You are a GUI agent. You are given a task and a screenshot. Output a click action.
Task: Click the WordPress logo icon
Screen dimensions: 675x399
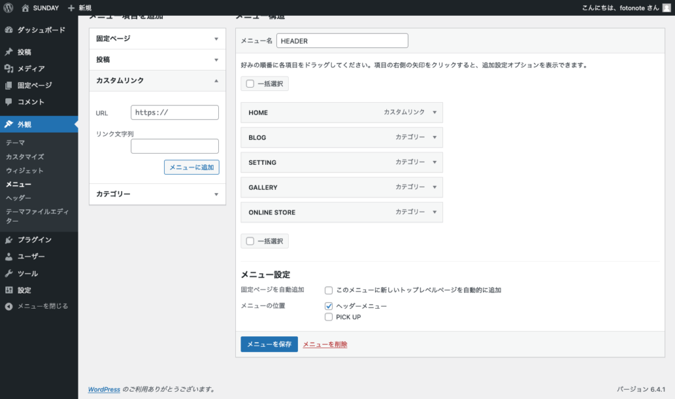8,8
